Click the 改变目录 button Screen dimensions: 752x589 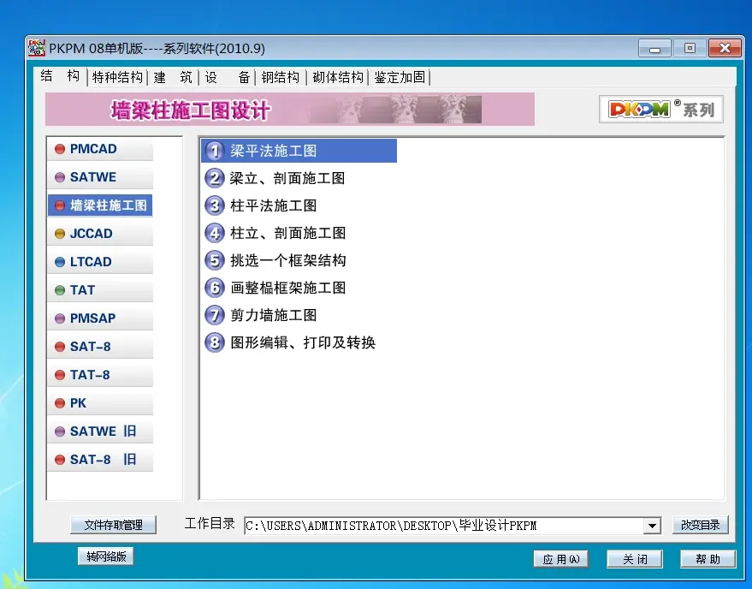(700, 525)
